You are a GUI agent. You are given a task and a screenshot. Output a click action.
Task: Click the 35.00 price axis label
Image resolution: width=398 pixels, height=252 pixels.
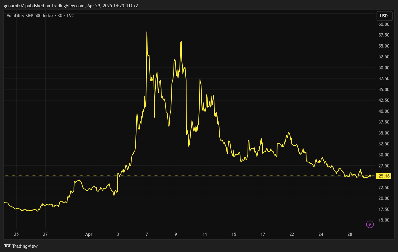click(384, 133)
